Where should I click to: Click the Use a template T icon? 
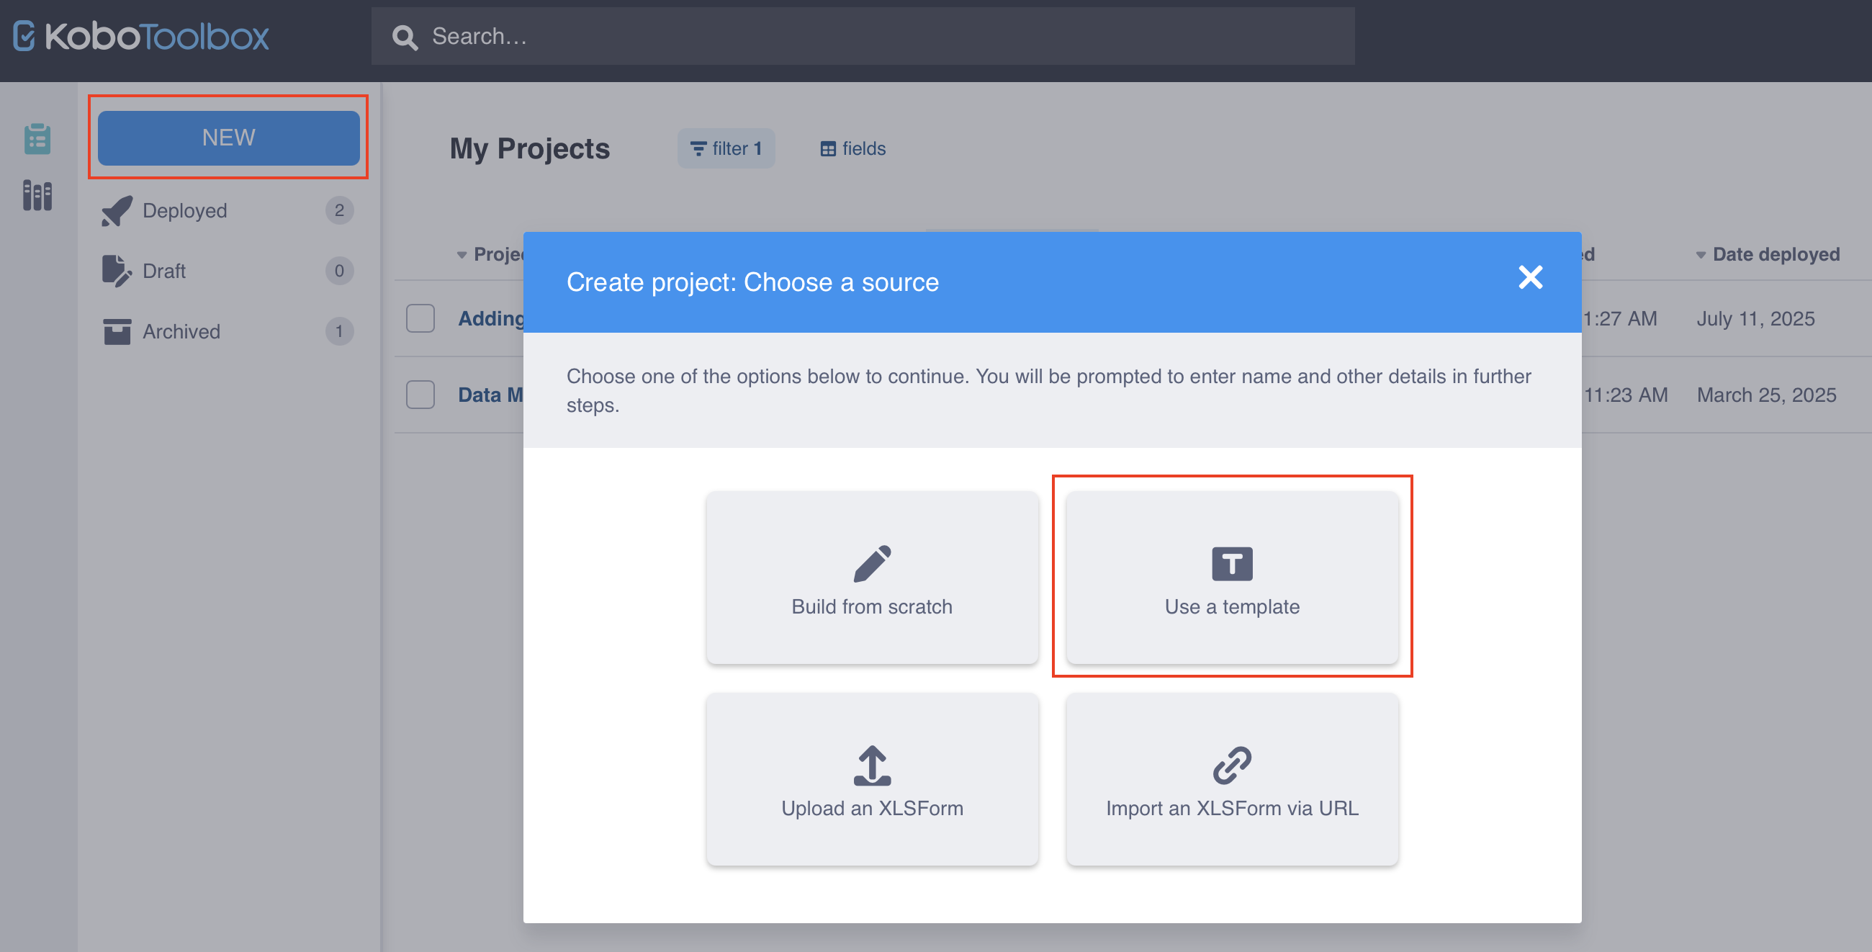click(1231, 563)
